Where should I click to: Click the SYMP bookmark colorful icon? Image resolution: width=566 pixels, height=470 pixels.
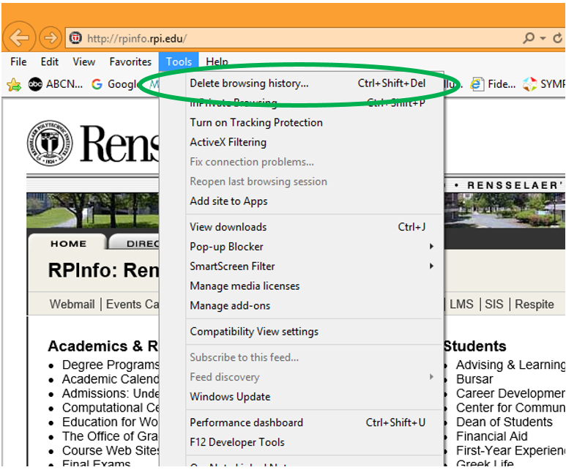coord(529,84)
